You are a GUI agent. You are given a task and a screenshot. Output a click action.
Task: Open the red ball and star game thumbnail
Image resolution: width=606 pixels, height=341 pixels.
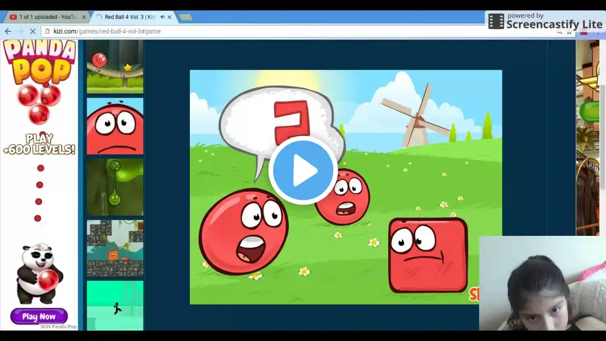pos(115,66)
